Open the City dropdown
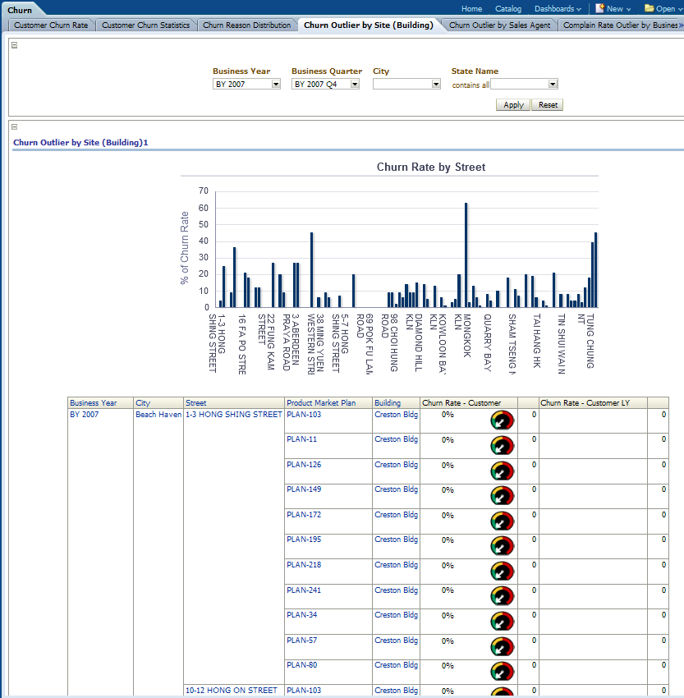 pos(436,84)
